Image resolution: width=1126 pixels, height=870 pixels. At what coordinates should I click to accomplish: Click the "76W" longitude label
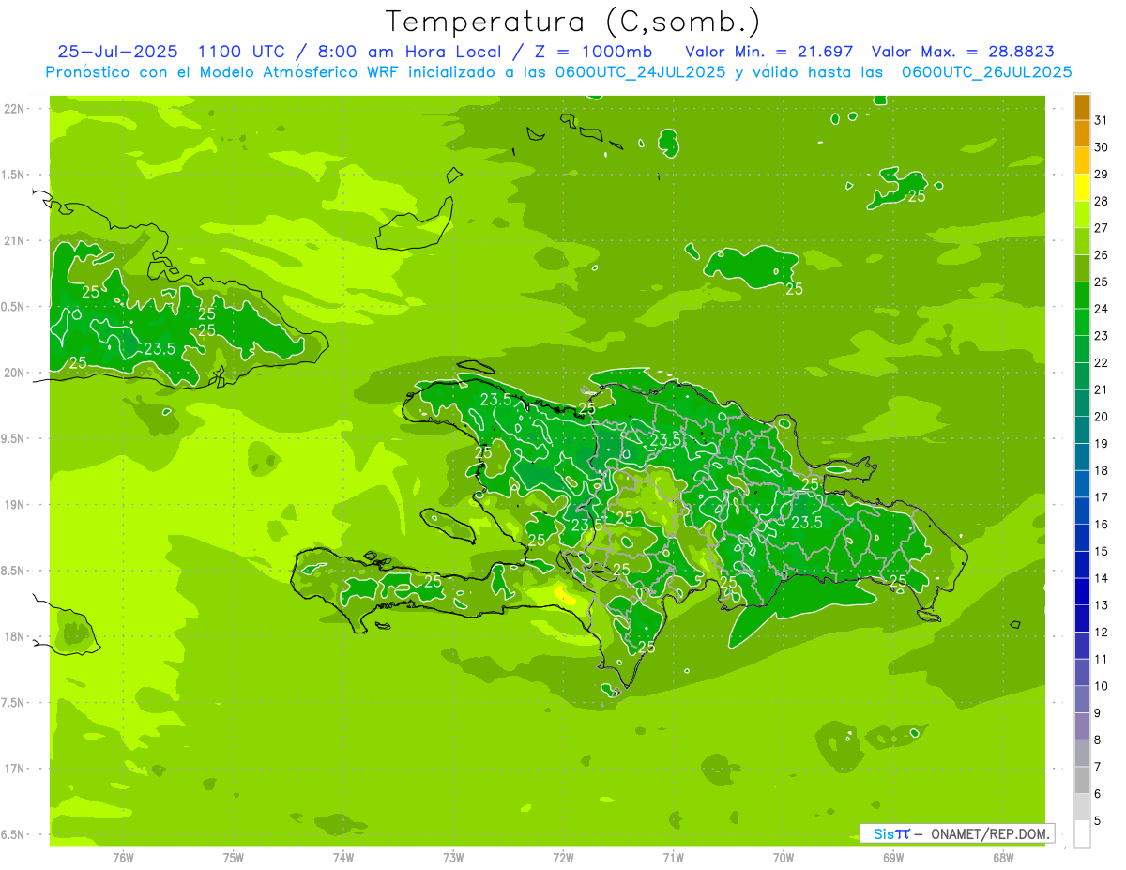click(123, 858)
